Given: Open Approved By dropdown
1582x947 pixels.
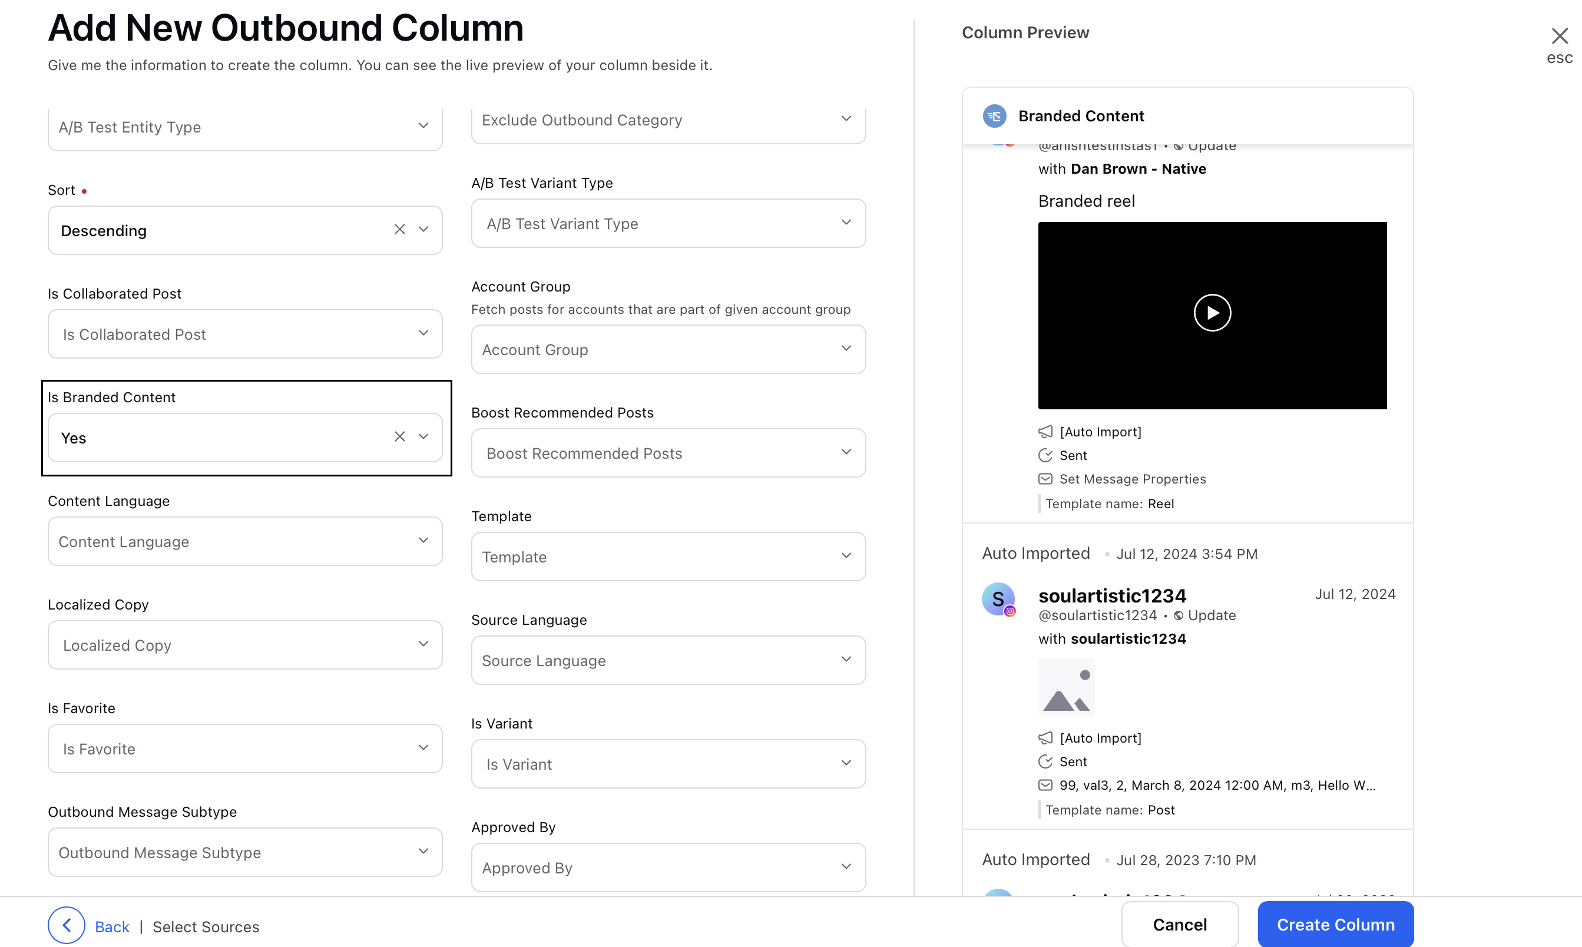Looking at the screenshot, I should pyautogui.click(x=668, y=868).
